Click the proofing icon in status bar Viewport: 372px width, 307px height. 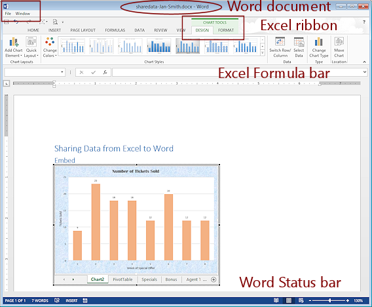click(57, 300)
